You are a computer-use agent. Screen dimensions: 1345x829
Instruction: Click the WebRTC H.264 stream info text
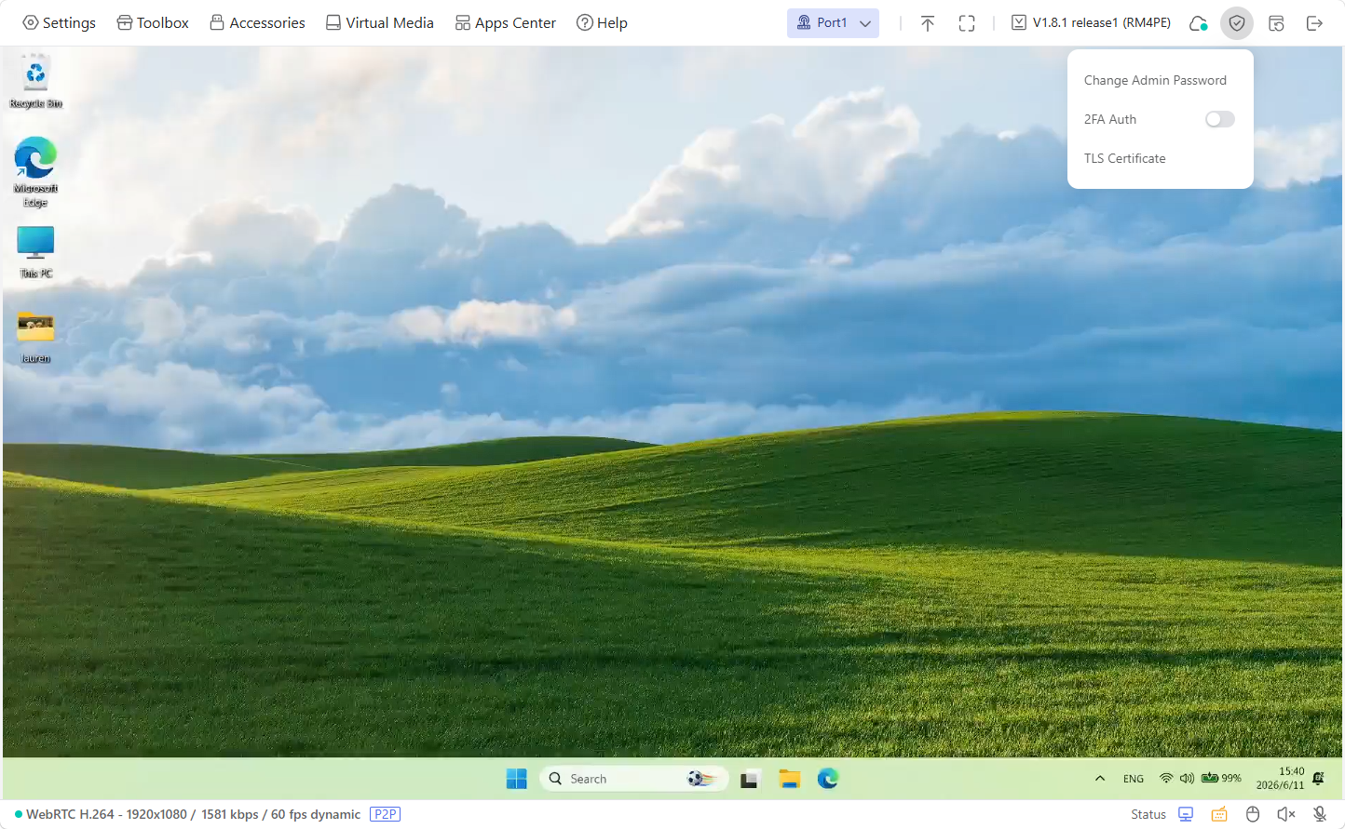tap(193, 814)
